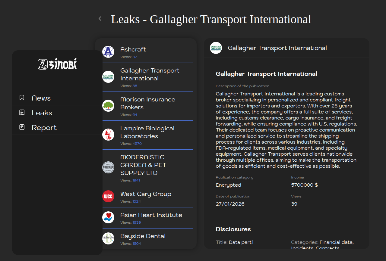Click the document icon next to Leaks
This screenshot has width=386, height=261.
[22, 113]
